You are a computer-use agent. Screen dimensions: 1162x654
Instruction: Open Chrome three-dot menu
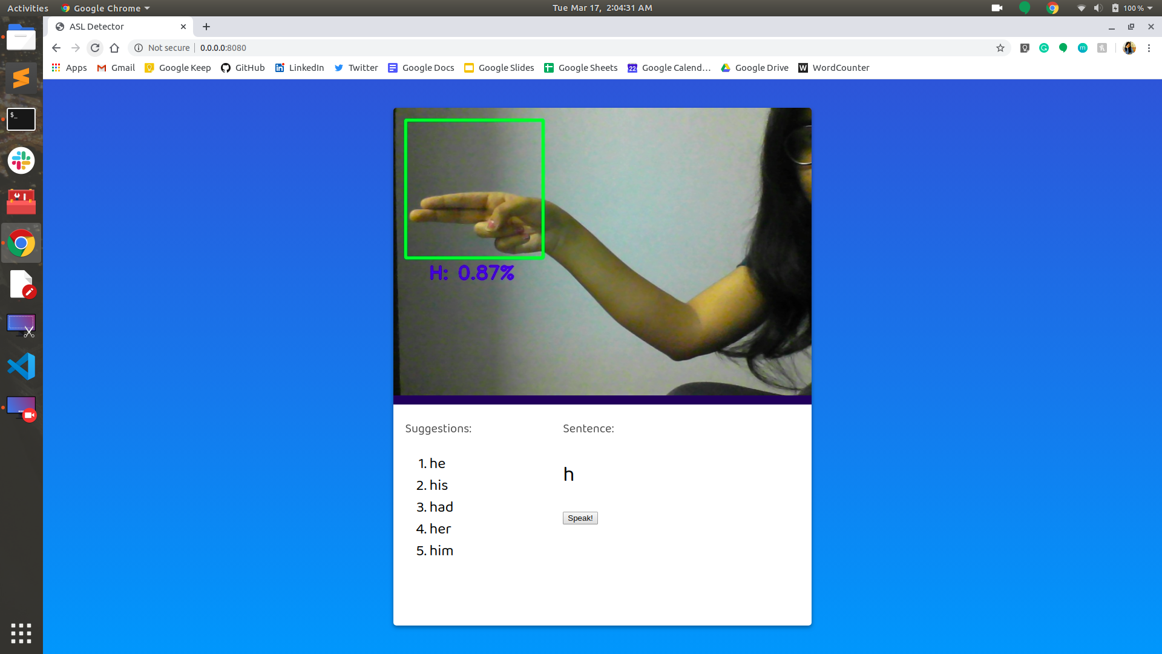pyautogui.click(x=1149, y=48)
